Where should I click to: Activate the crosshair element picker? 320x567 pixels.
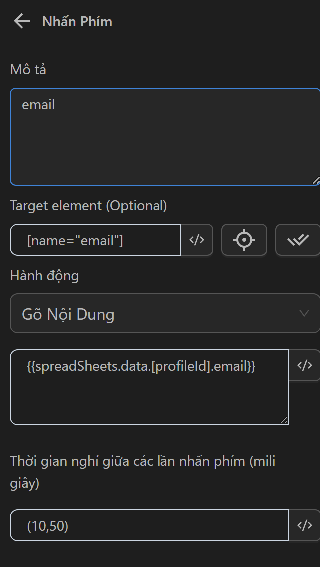(244, 240)
